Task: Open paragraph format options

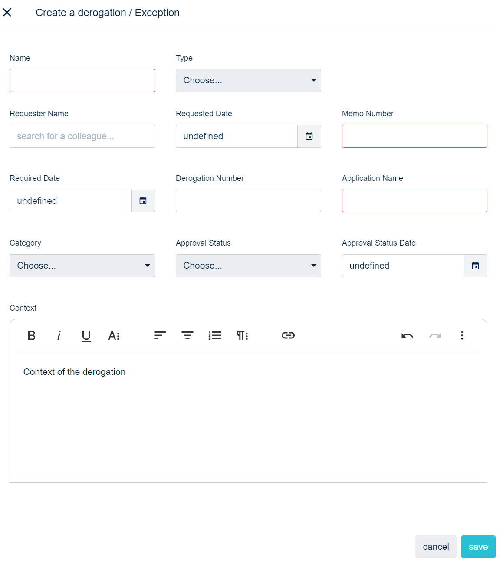Action: click(242, 335)
